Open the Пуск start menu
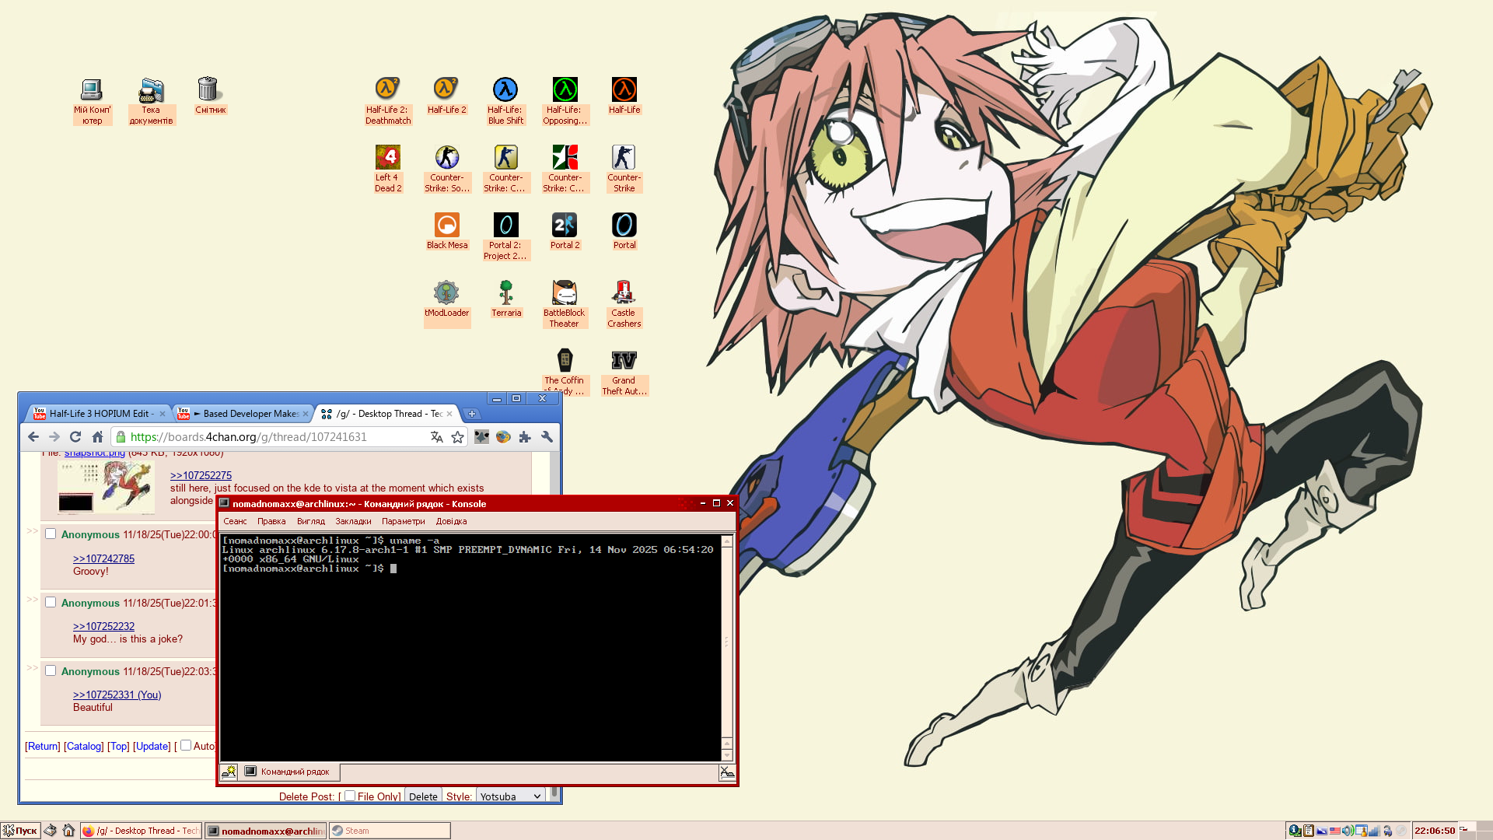The width and height of the screenshot is (1493, 840). pos(20,831)
